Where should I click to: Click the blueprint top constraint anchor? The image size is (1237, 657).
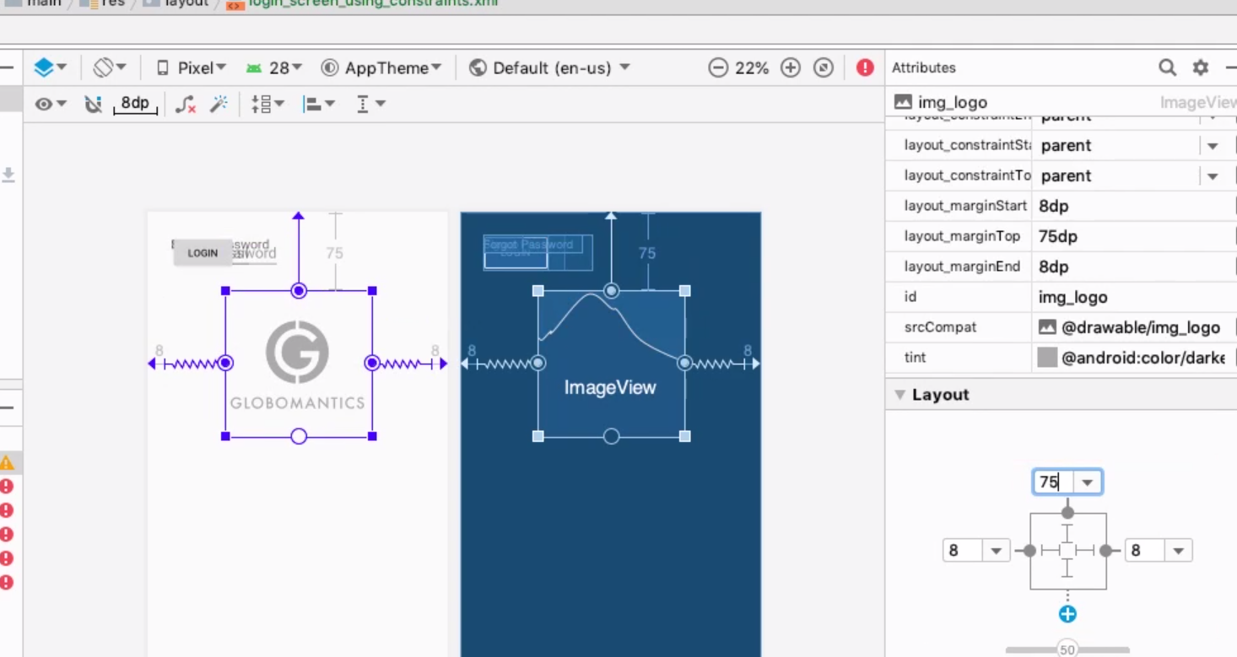612,291
